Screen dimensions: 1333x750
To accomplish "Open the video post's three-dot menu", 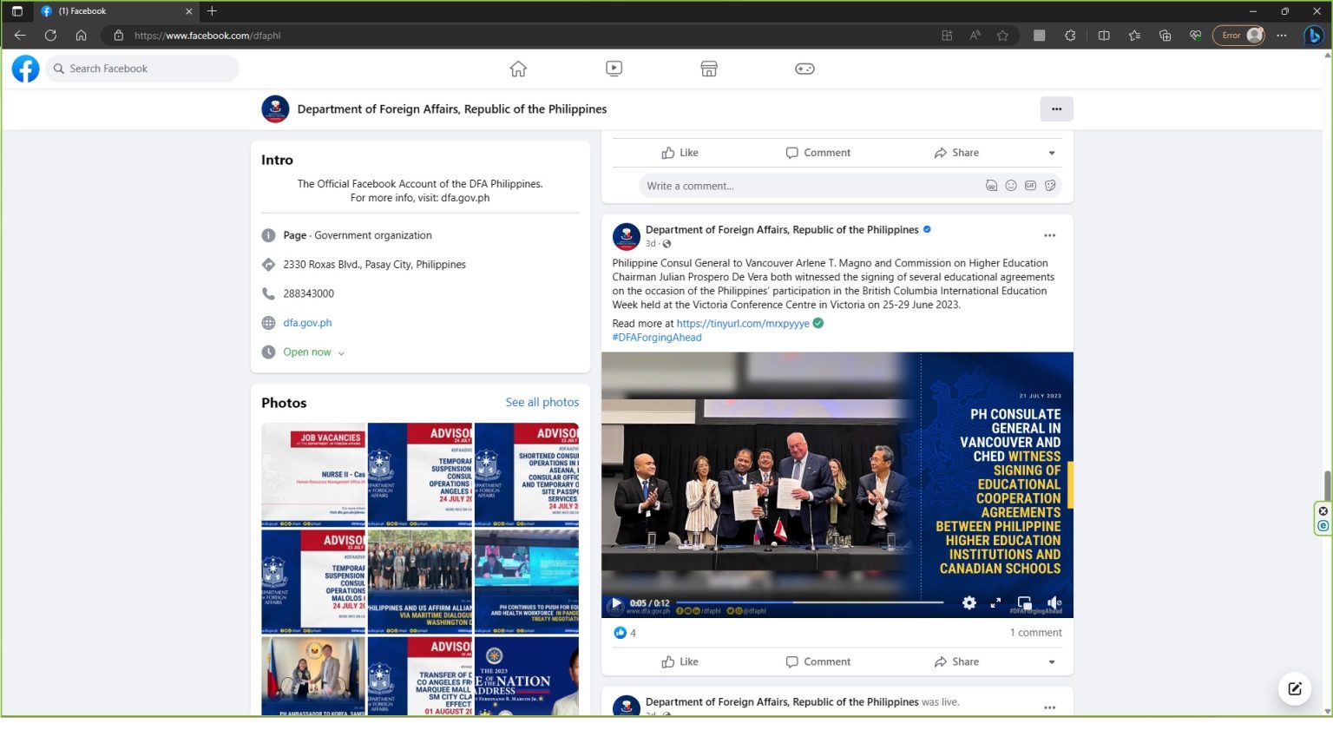I will point(1049,236).
